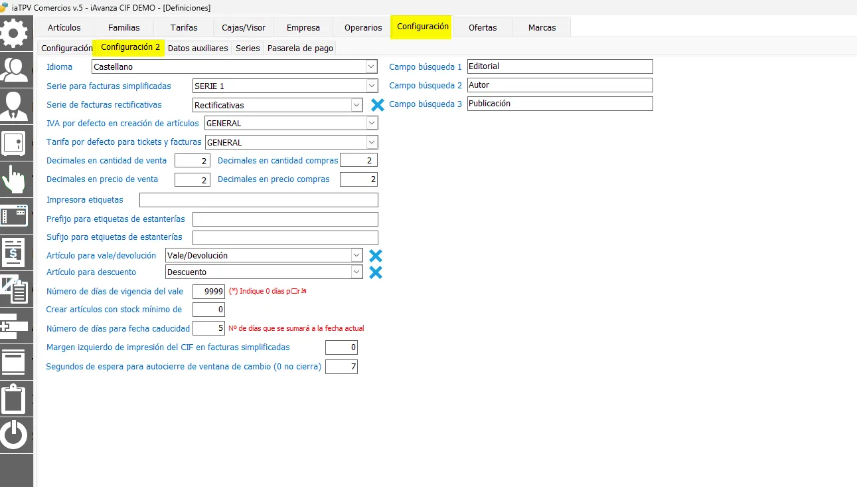The image size is (857, 487).
Task: Open the dollar receipt sidebar icon
Action: pos(15,253)
